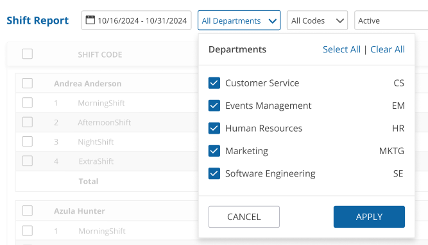Image resolution: width=428 pixels, height=245 pixels.
Task: Tick the Andrea Anderson row checkbox
Action: click(28, 83)
